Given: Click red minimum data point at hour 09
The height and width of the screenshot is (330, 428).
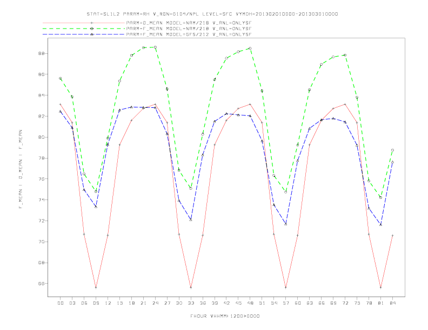Looking at the screenshot, I should point(96,287).
